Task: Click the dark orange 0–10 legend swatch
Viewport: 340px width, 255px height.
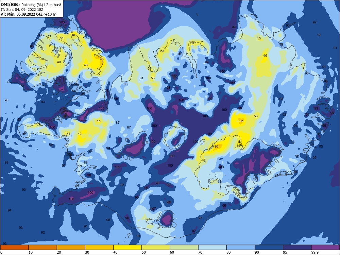Action: pyautogui.click(x=14, y=248)
